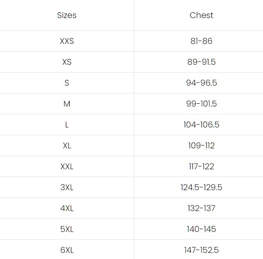Click the 117-122 chest value
The width and height of the screenshot is (263, 259).
[x=201, y=166]
